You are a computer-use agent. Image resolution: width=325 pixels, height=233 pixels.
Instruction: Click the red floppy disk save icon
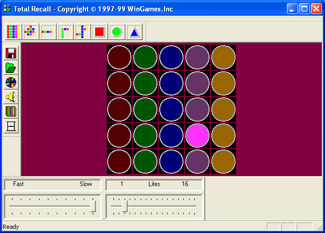11,53
